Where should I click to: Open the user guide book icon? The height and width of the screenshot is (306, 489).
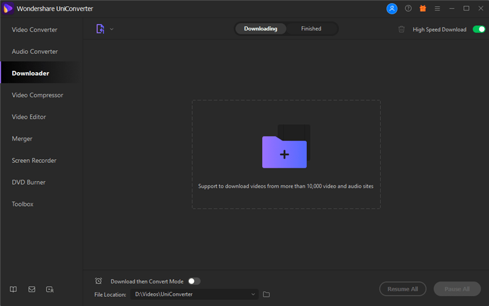(x=13, y=289)
